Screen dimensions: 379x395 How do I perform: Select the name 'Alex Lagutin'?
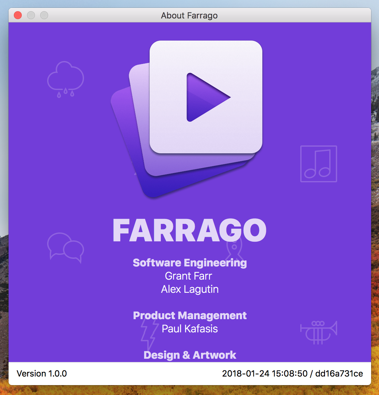pyautogui.click(x=190, y=289)
